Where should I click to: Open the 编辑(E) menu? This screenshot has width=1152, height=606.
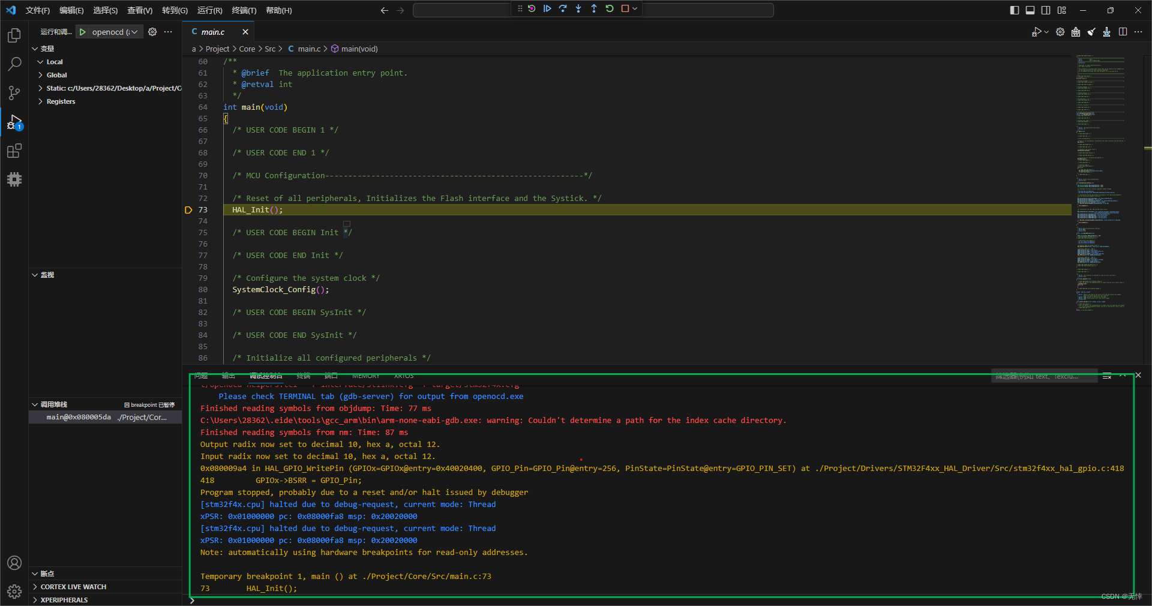(71, 10)
